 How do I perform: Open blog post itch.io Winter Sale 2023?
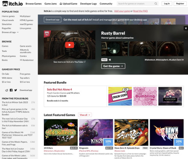[x=15, y=104]
